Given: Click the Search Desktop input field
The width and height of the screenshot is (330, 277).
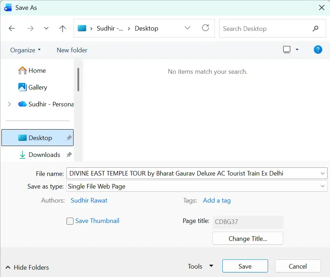Looking at the screenshot, I should [264, 29].
